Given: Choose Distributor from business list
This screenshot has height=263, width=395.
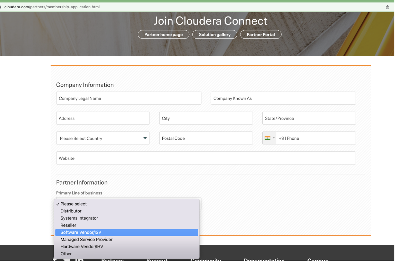Looking at the screenshot, I should point(127,211).
